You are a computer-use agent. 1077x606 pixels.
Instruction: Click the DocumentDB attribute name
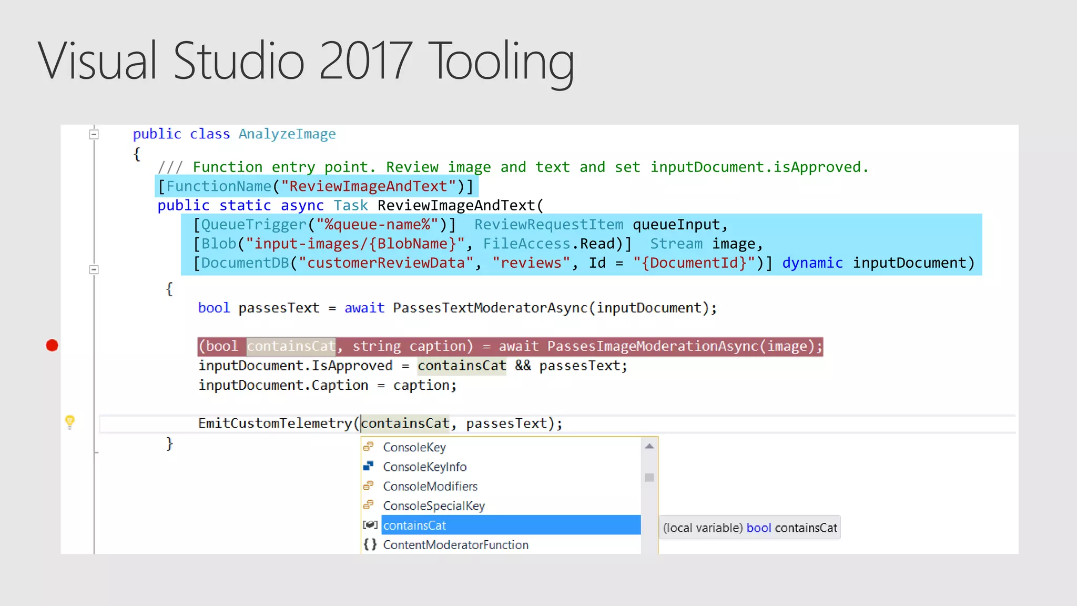click(245, 262)
